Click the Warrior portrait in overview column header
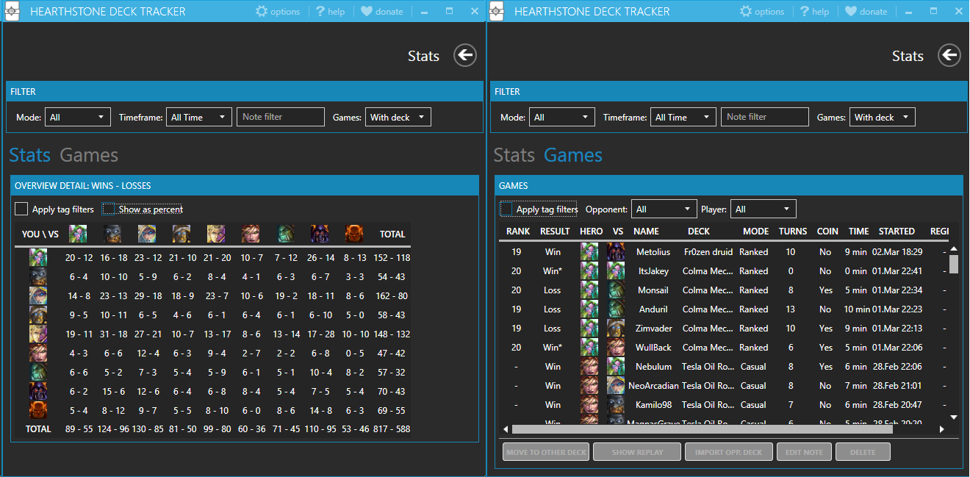 point(354,234)
